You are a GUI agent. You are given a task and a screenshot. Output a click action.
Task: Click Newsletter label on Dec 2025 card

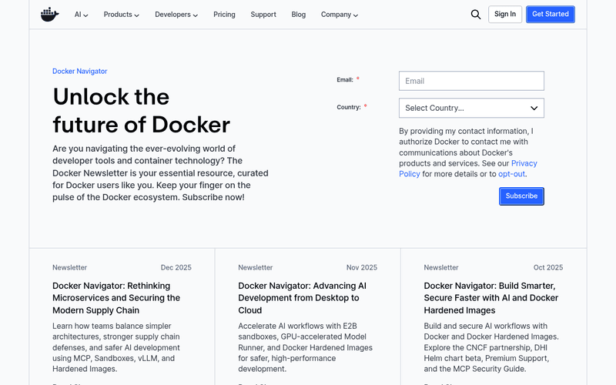point(69,267)
